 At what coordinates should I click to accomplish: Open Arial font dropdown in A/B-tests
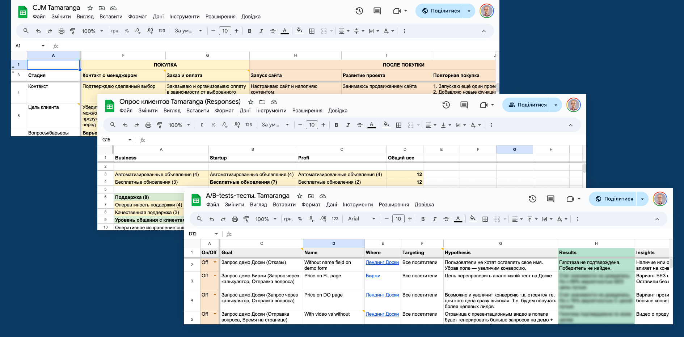tap(362, 219)
